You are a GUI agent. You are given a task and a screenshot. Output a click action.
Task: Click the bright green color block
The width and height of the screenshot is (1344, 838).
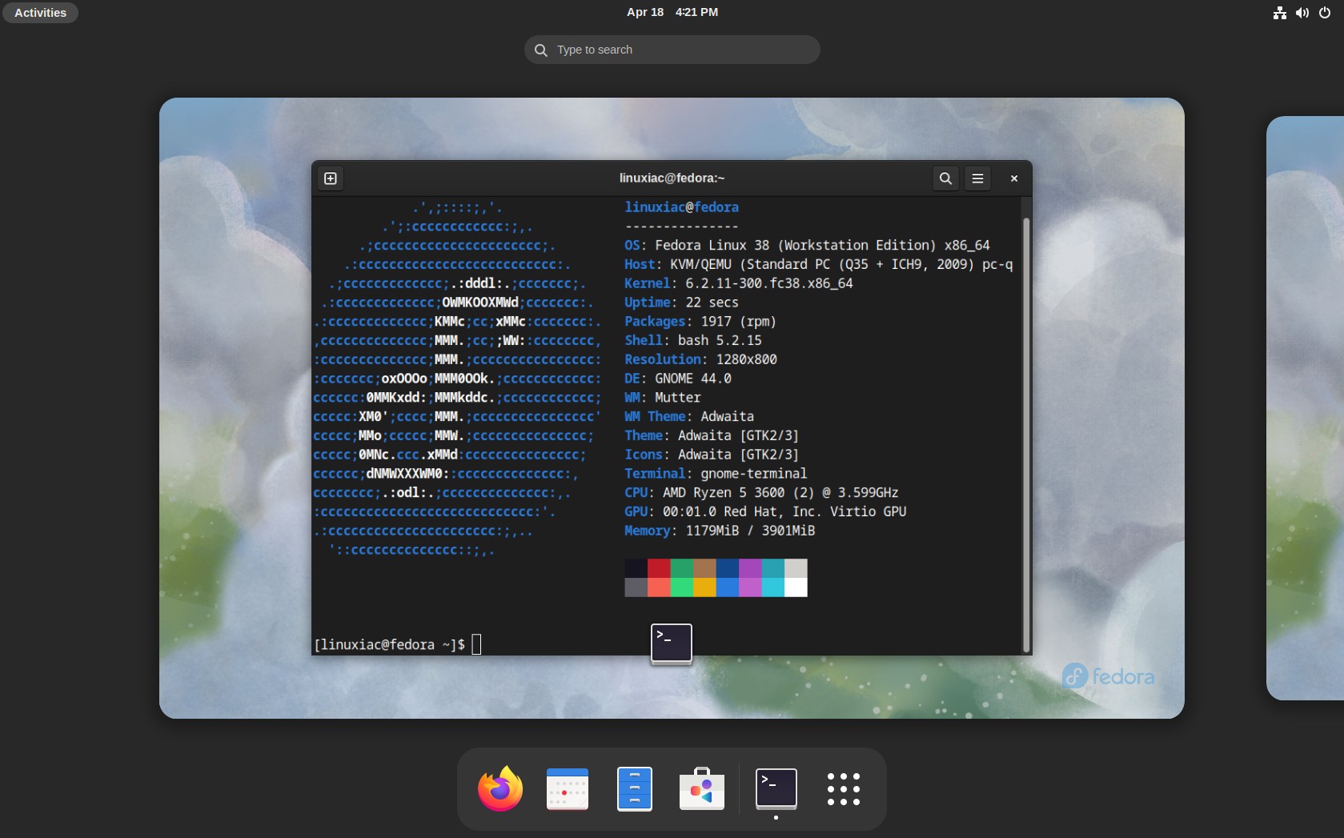click(681, 587)
